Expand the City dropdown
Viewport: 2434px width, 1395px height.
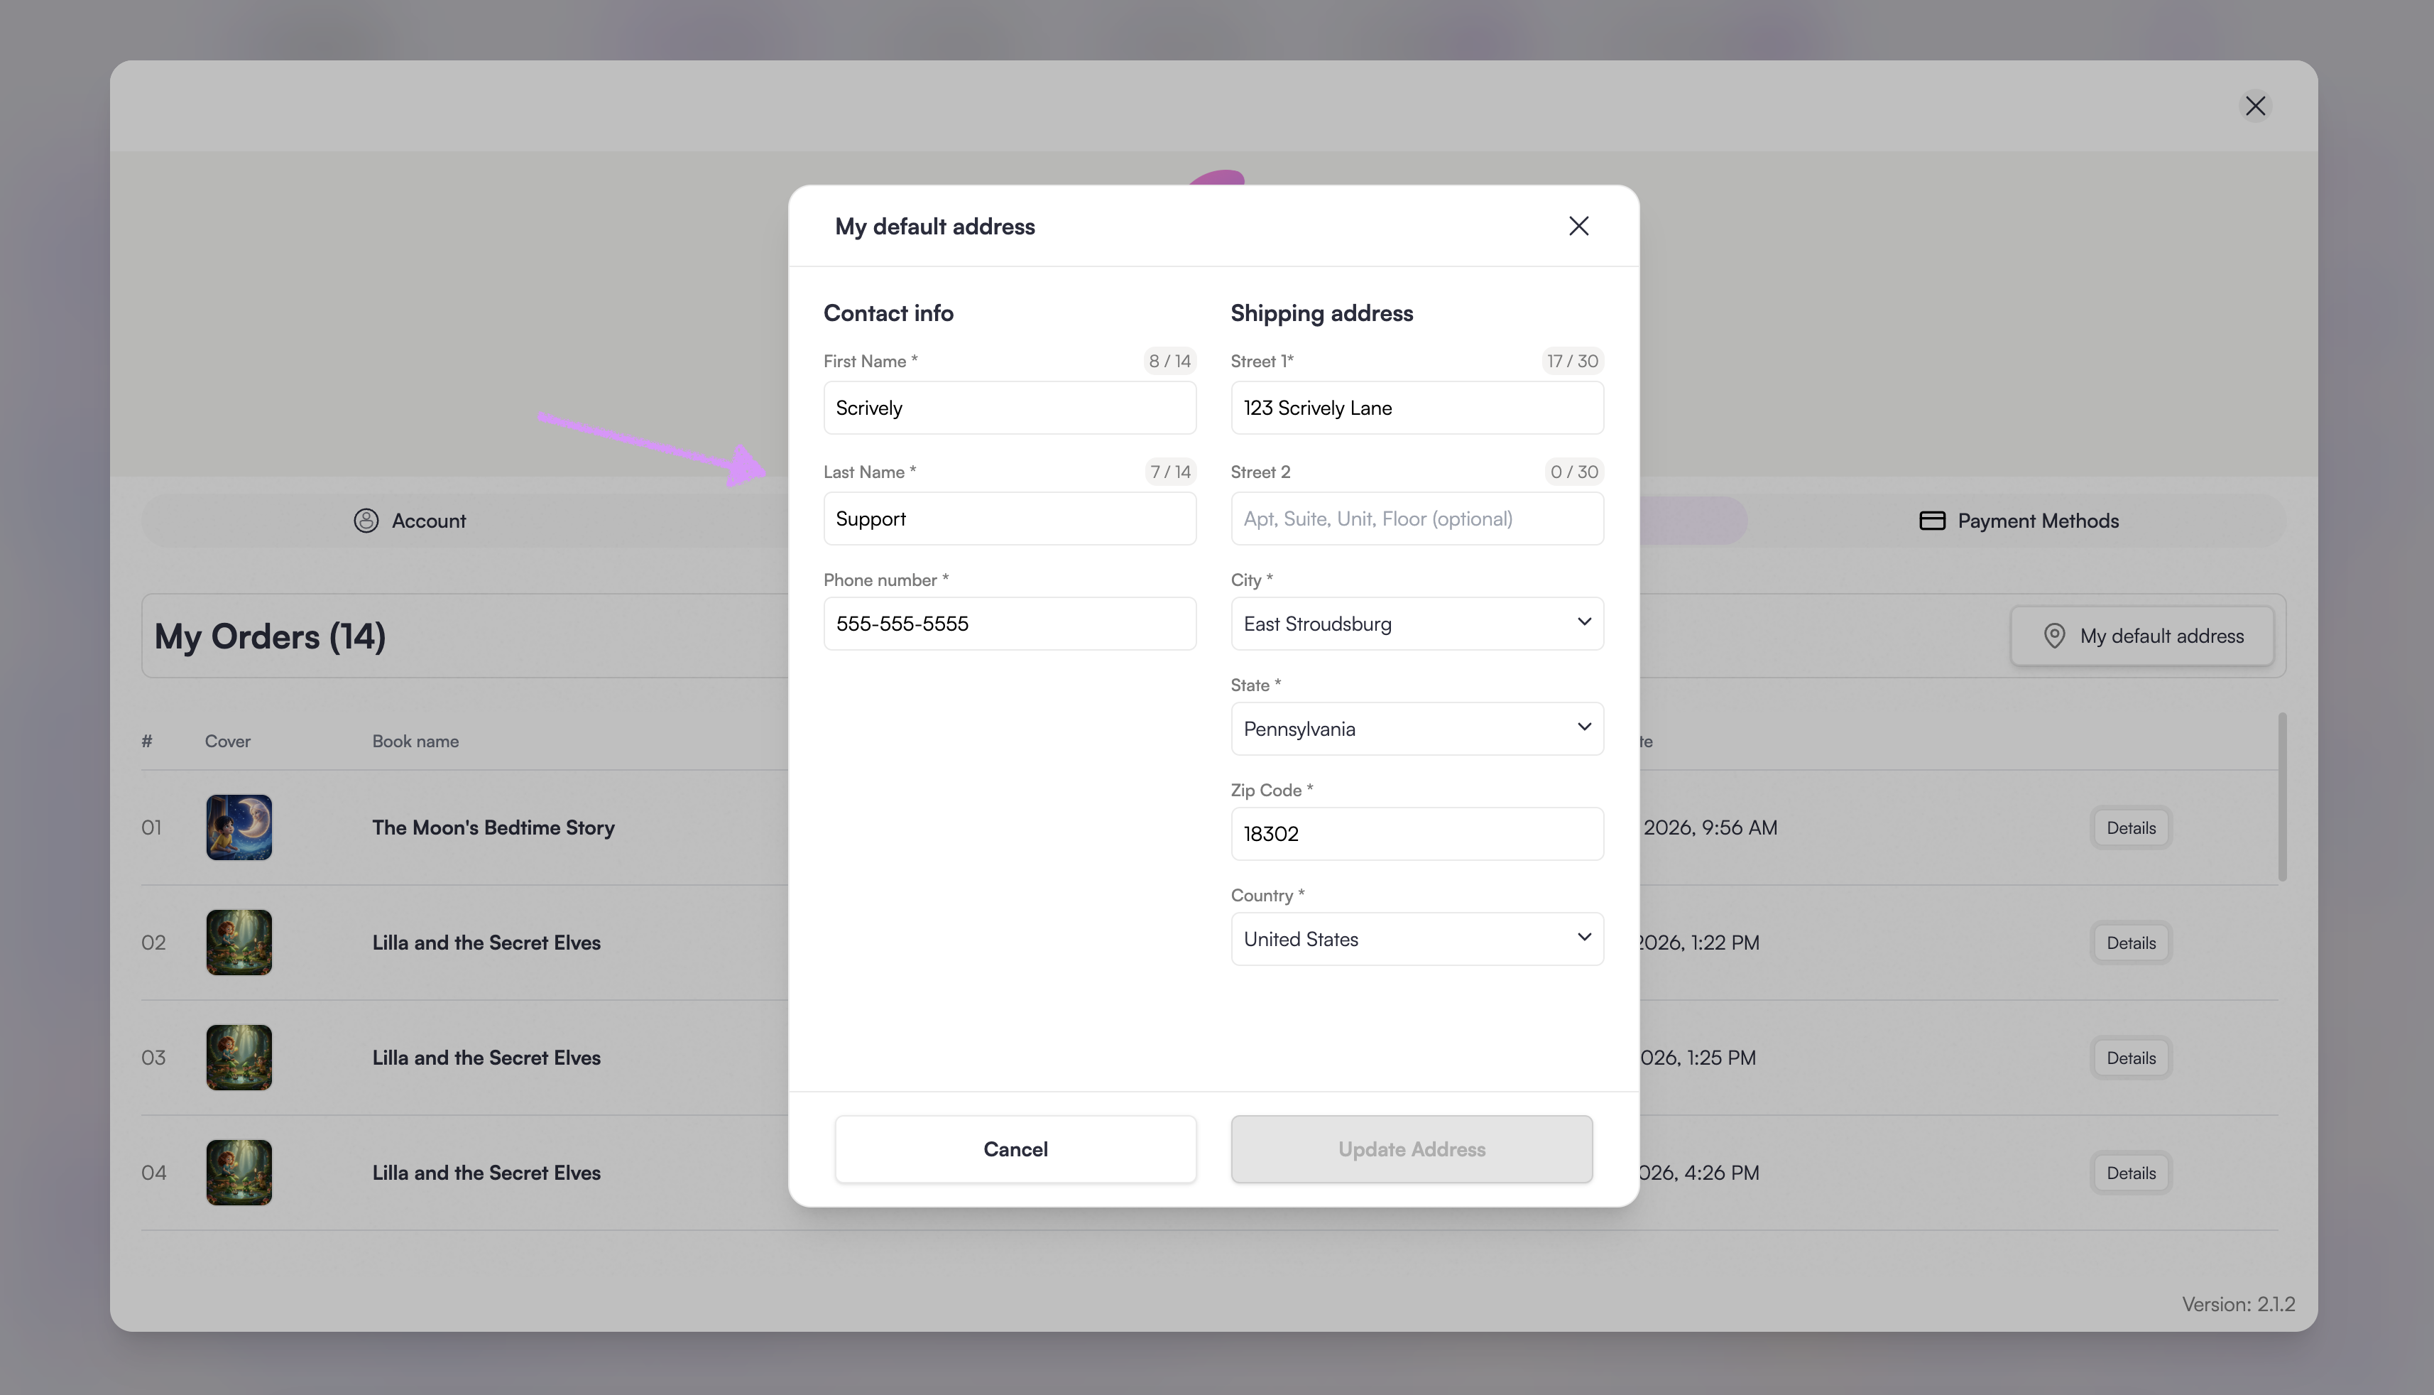pyautogui.click(x=1416, y=624)
